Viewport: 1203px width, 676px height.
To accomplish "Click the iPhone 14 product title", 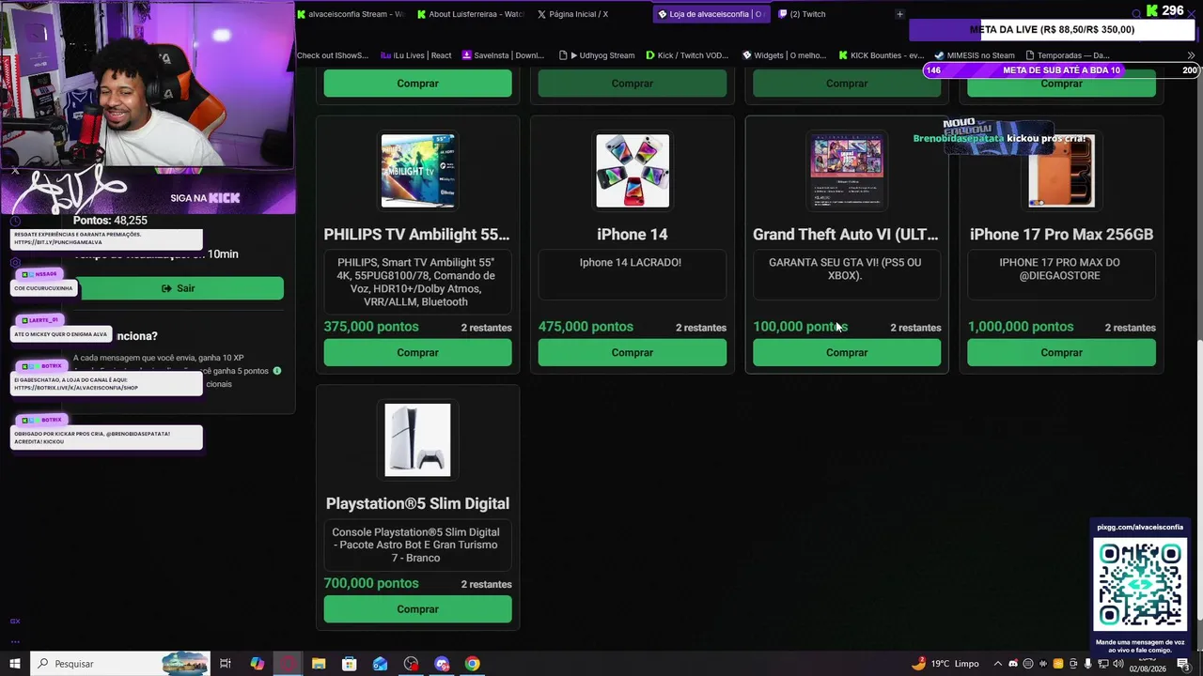I will pos(633,235).
